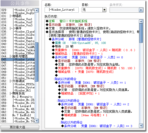Select event 065 Window_No.7G

coord(18,121)
